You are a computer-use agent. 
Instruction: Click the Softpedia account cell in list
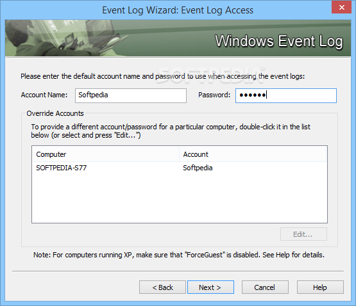click(198, 168)
